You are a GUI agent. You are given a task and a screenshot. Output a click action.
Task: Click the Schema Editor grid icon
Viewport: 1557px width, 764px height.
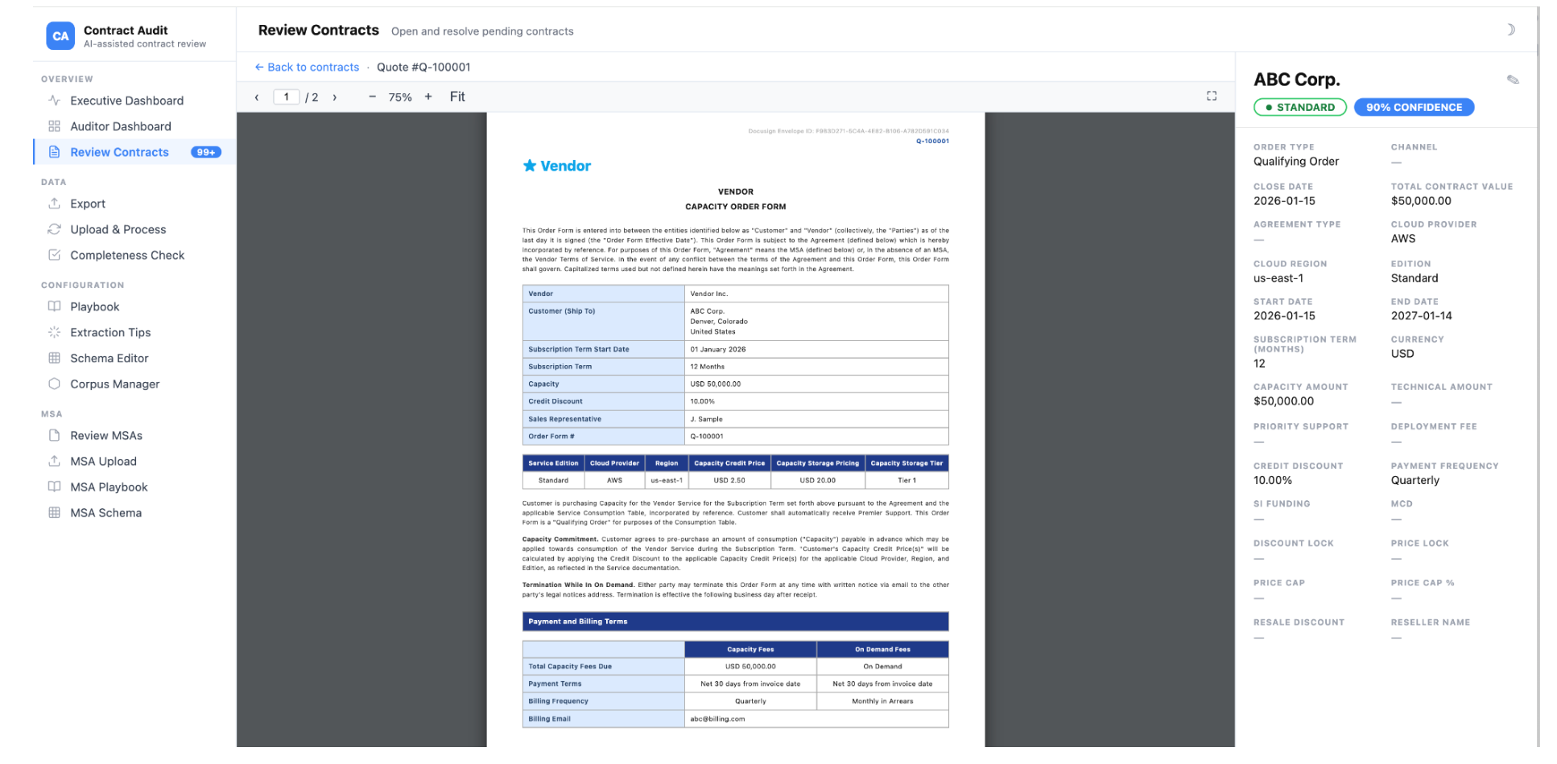54,358
